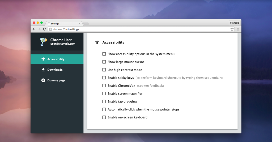Bookmark page with the star icon
This screenshot has height=142, width=272.
coord(232,29)
